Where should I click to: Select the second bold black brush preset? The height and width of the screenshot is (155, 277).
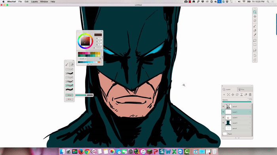[69, 73]
